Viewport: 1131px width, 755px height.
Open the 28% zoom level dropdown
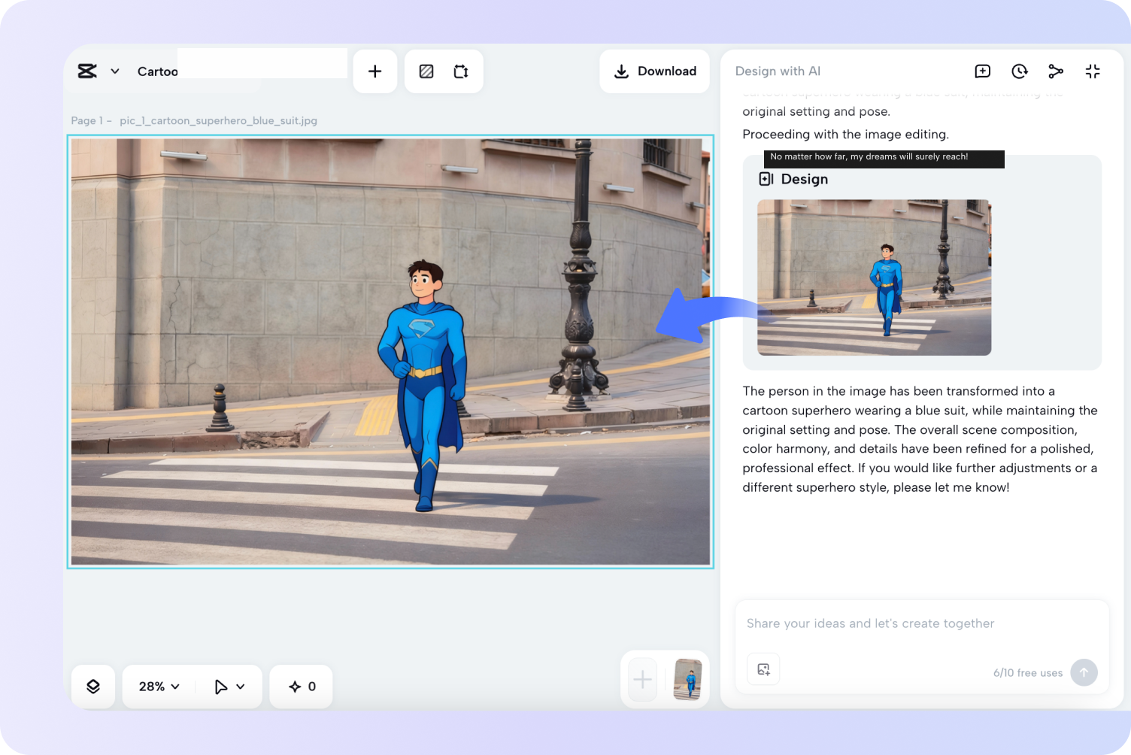tap(159, 687)
